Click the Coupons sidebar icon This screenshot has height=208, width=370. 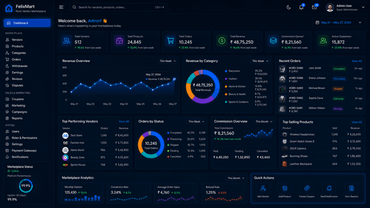pyautogui.click(x=7, y=99)
